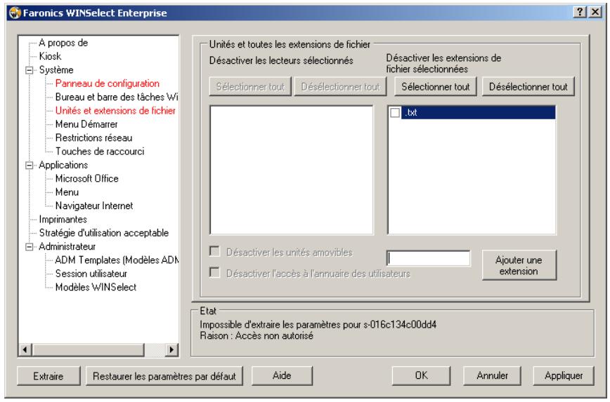Screen dimensions: 610x402
Task: Select the Administrateur tree item
Action: 67,247
